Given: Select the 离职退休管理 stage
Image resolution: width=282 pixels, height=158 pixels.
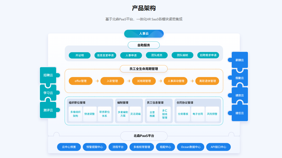Looking at the screenshot, I should click(207, 81).
